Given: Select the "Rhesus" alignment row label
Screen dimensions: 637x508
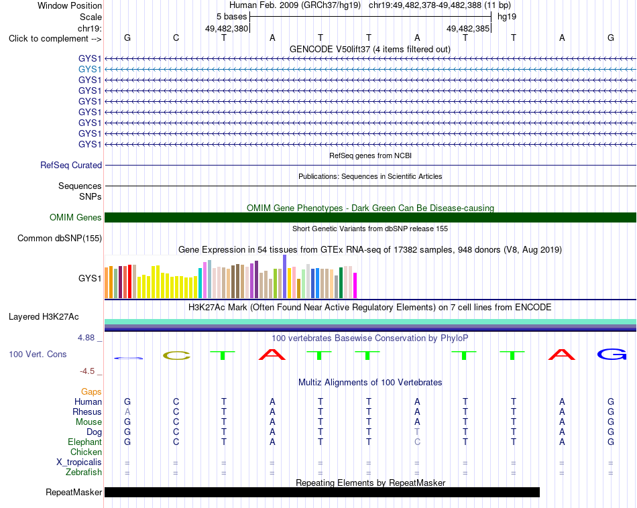Looking at the screenshot, I should (x=87, y=412).
